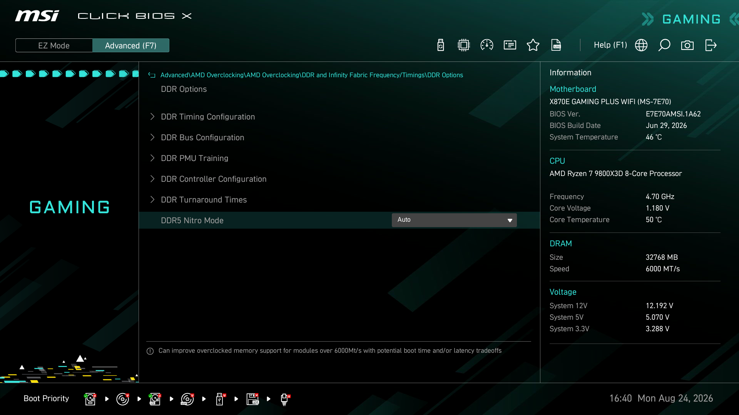Select the network cable boot device
The height and width of the screenshot is (415, 739).
(x=285, y=399)
